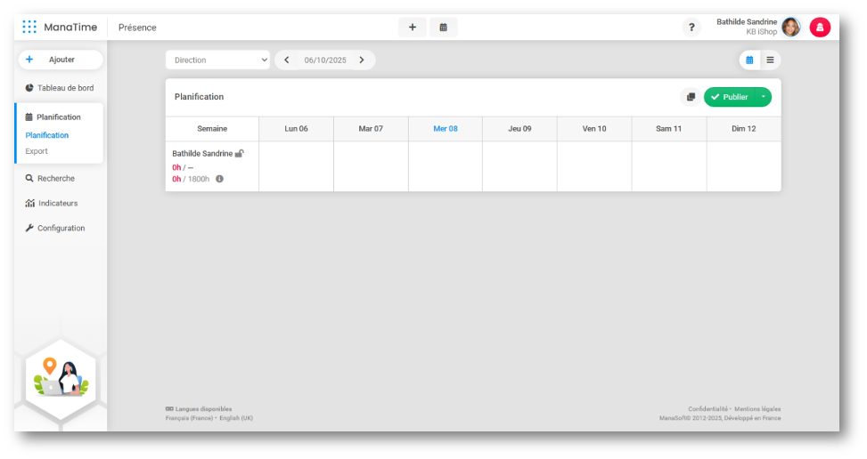Open Recherche in sidebar
This screenshot has height=459, width=867.
pyautogui.click(x=50, y=178)
